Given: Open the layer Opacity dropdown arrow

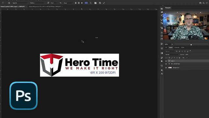Looking at the screenshot, I should [x=190, y=55].
